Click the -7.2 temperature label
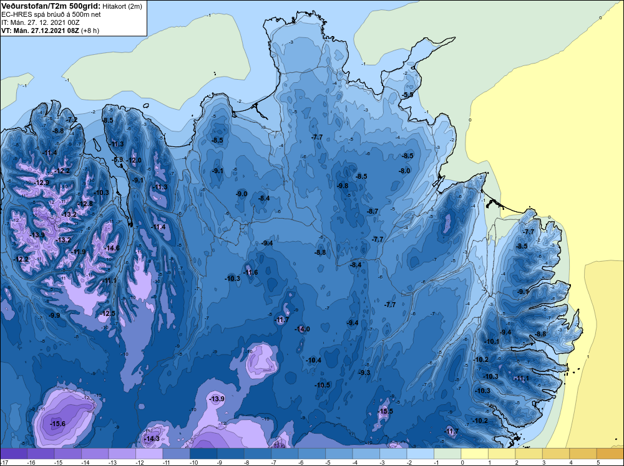The width and height of the screenshot is (624, 466). 72,120
